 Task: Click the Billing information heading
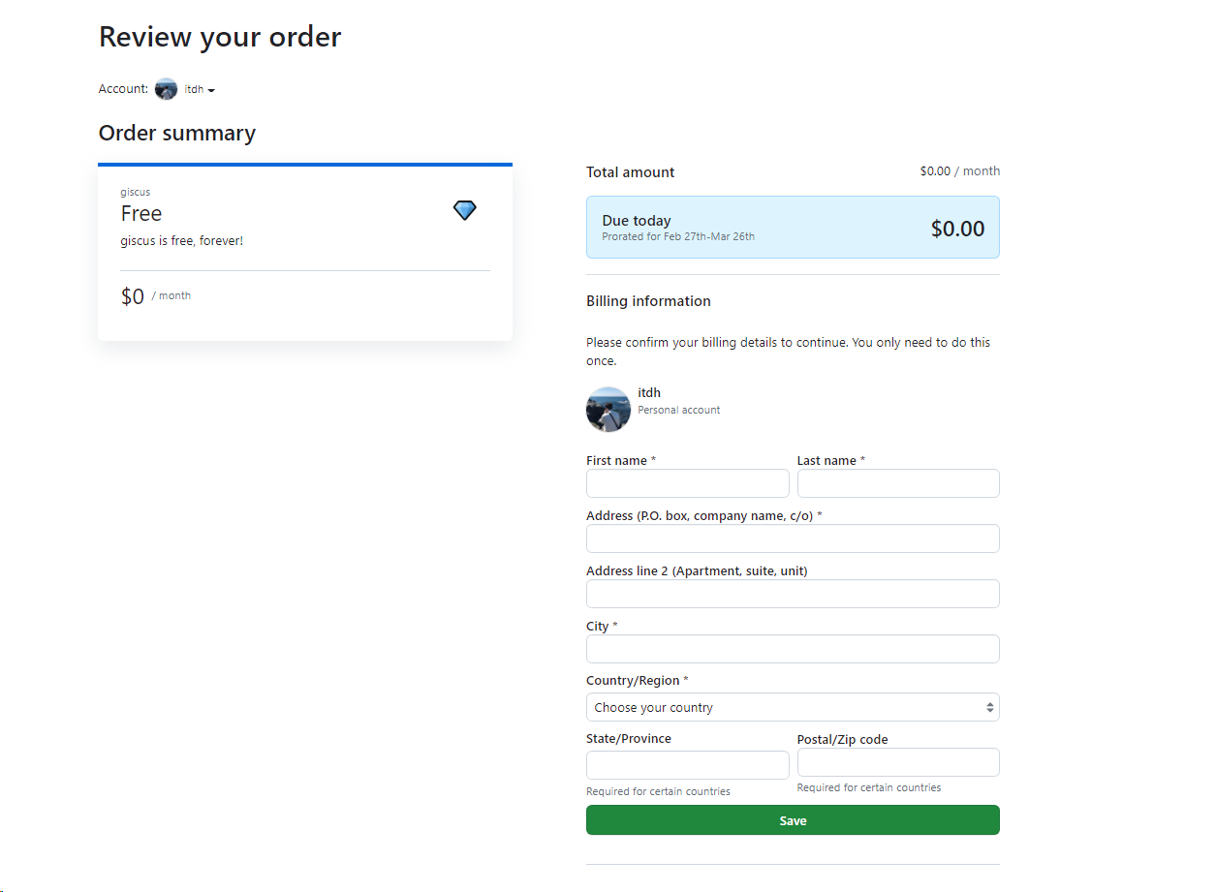pos(648,301)
